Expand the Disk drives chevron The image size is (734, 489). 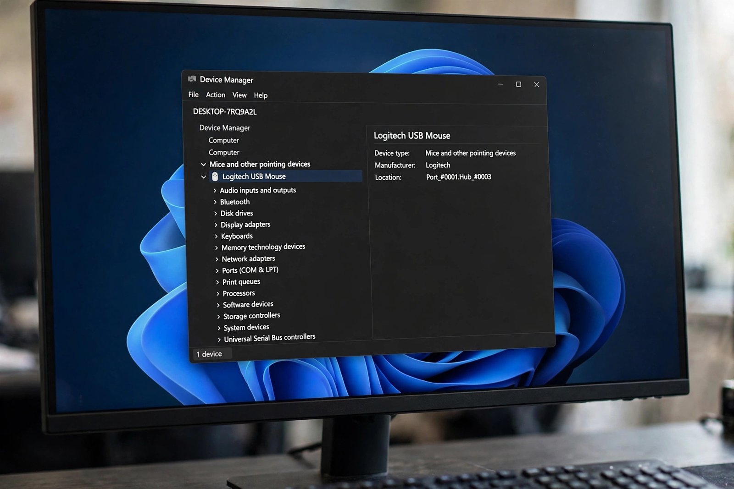pos(216,213)
